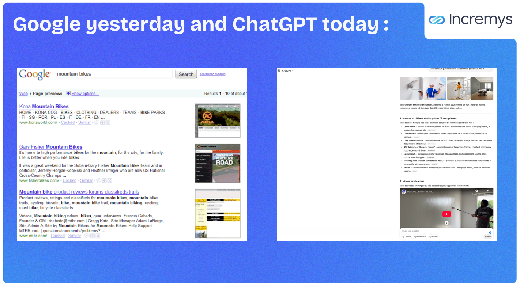
Task: Open Cached link for mtbr.com
Action: click(x=58, y=236)
